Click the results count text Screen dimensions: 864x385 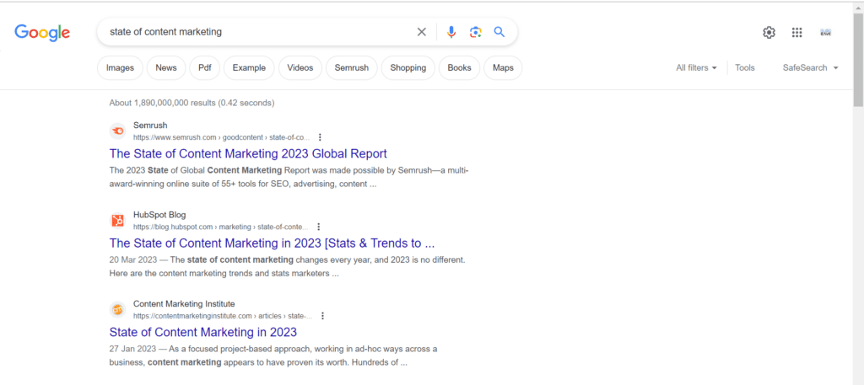192,103
